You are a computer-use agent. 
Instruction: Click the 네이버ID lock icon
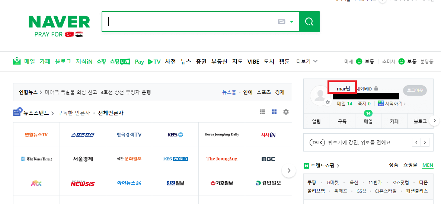point(376,89)
